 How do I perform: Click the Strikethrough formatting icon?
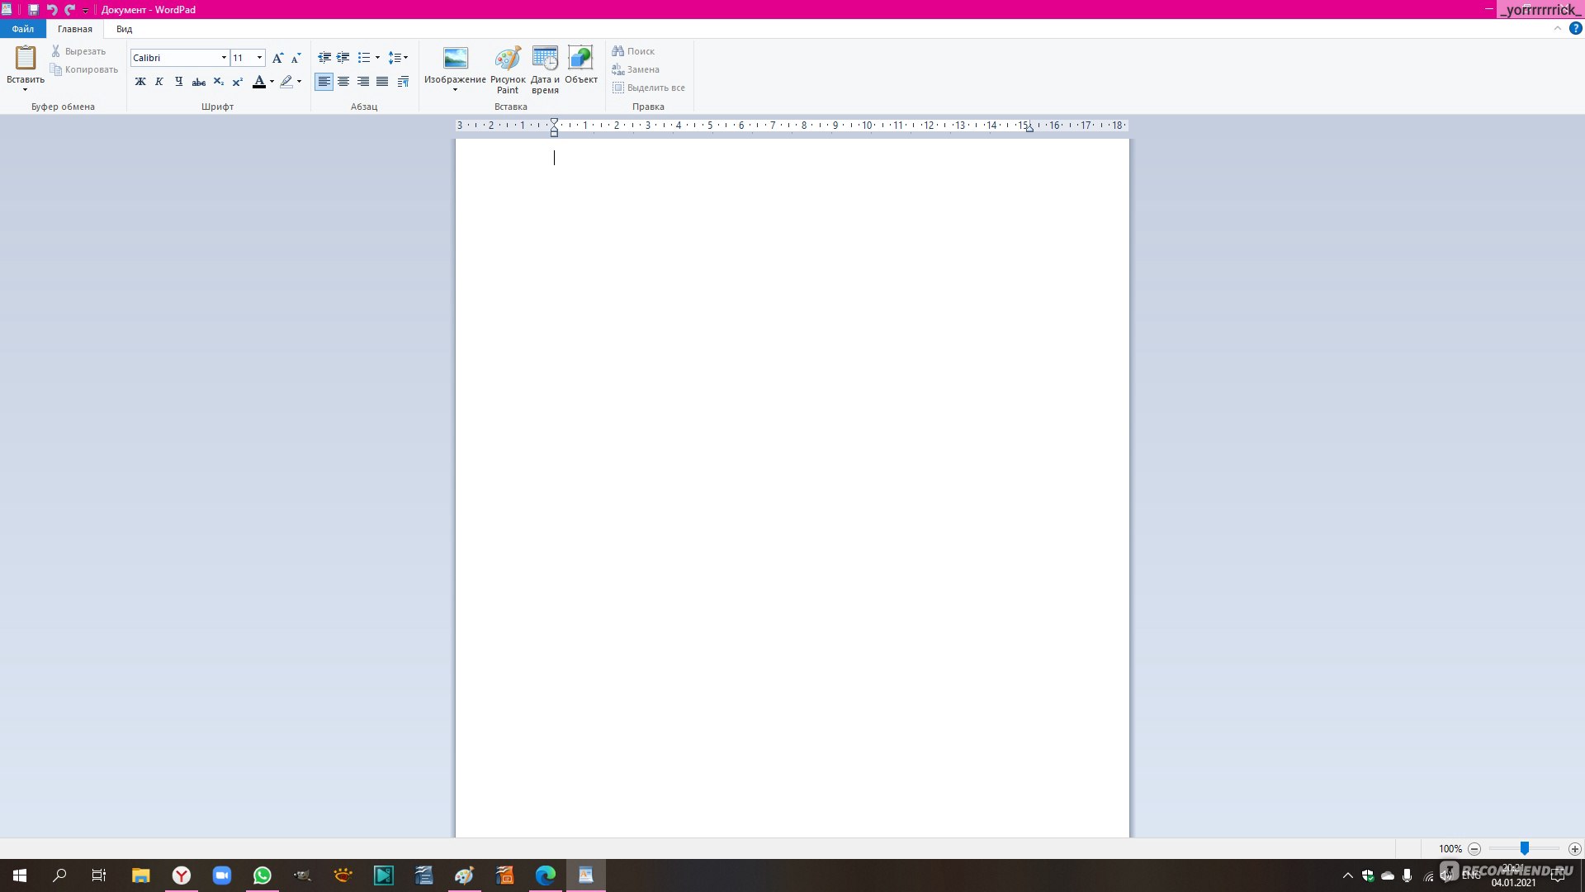198,82
